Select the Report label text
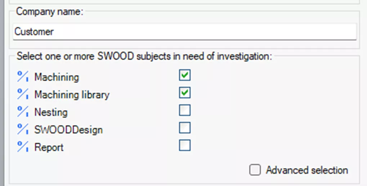The image size is (367, 186). coord(49,148)
